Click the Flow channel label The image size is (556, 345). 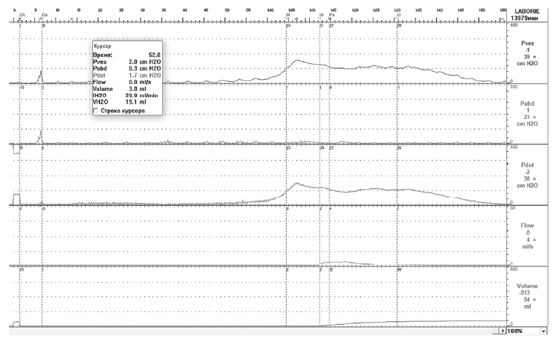(x=528, y=226)
